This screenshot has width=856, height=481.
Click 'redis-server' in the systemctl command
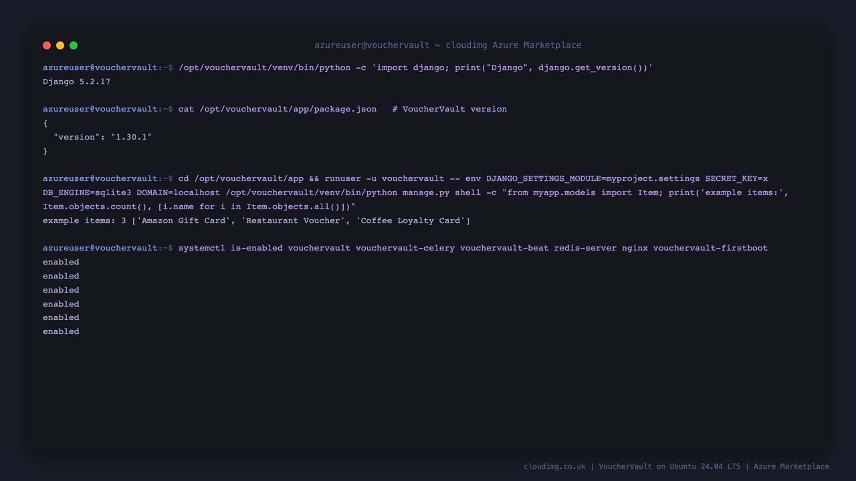point(585,248)
